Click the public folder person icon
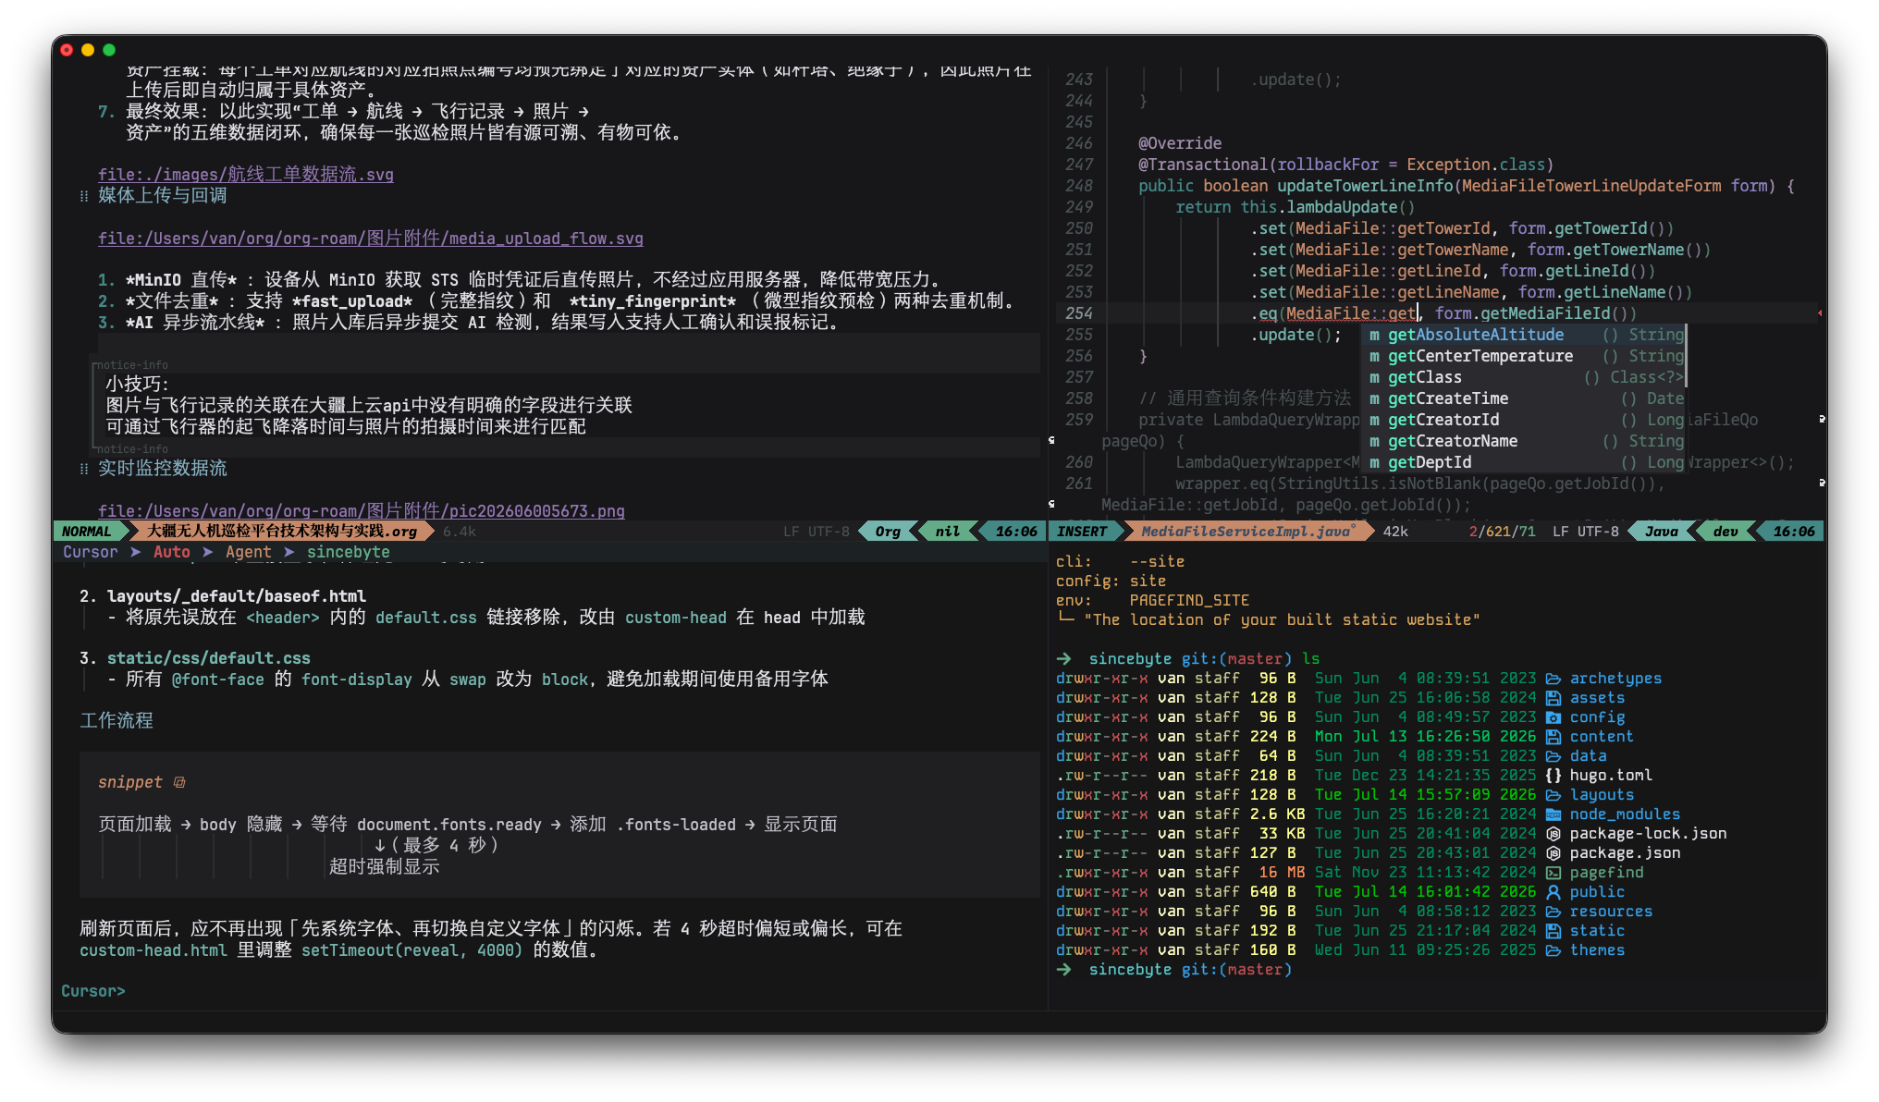1879x1102 pixels. [1554, 892]
